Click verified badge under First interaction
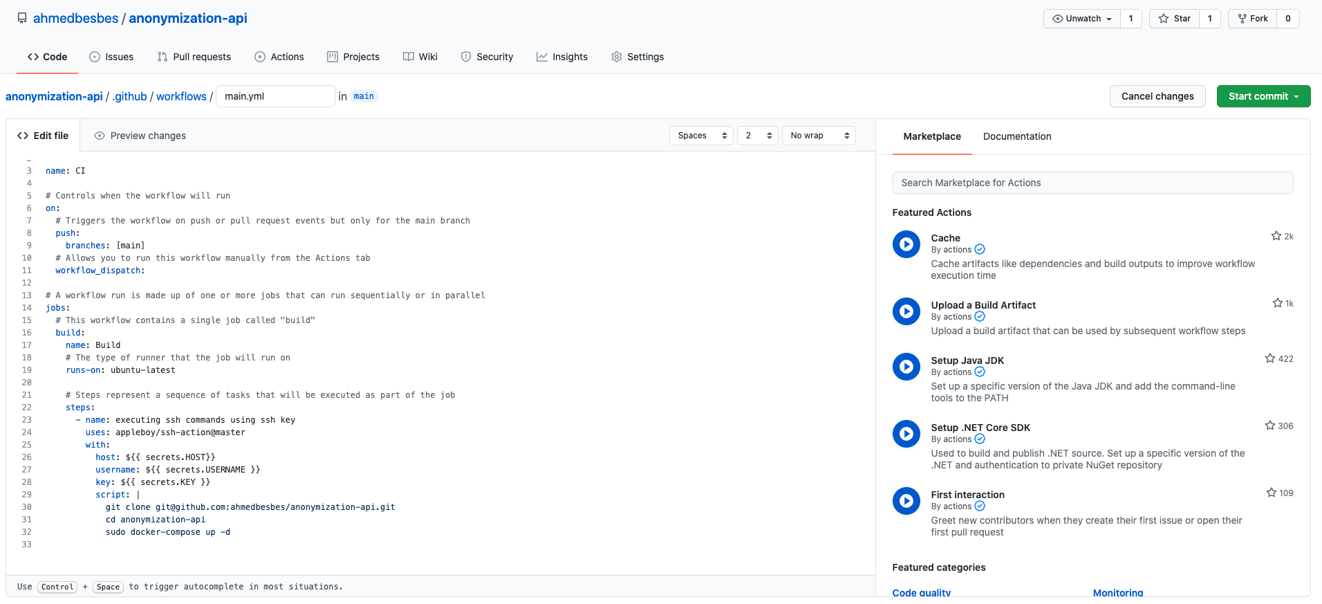Image resolution: width=1322 pixels, height=604 pixels. 980,506
